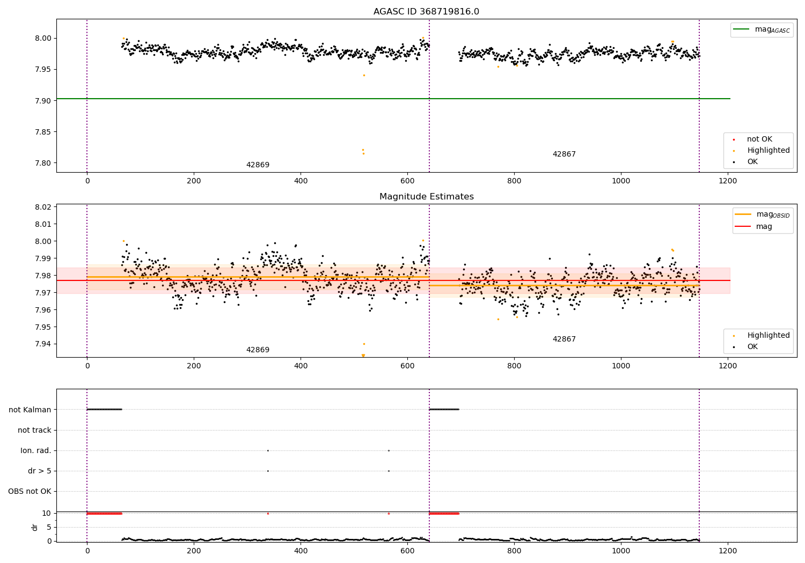Click orange line sample in mag OBSID legend
Viewport: 805px width, 563px height.
click(743, 214)
